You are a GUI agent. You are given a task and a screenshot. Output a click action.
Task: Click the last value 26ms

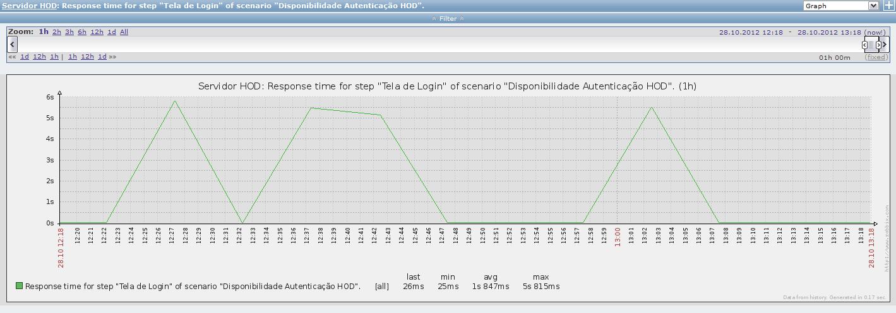point(414,287)
